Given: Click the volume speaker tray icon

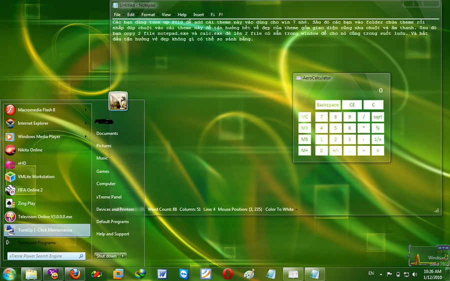Looking at the screenshot, I should tap(414, 275).
